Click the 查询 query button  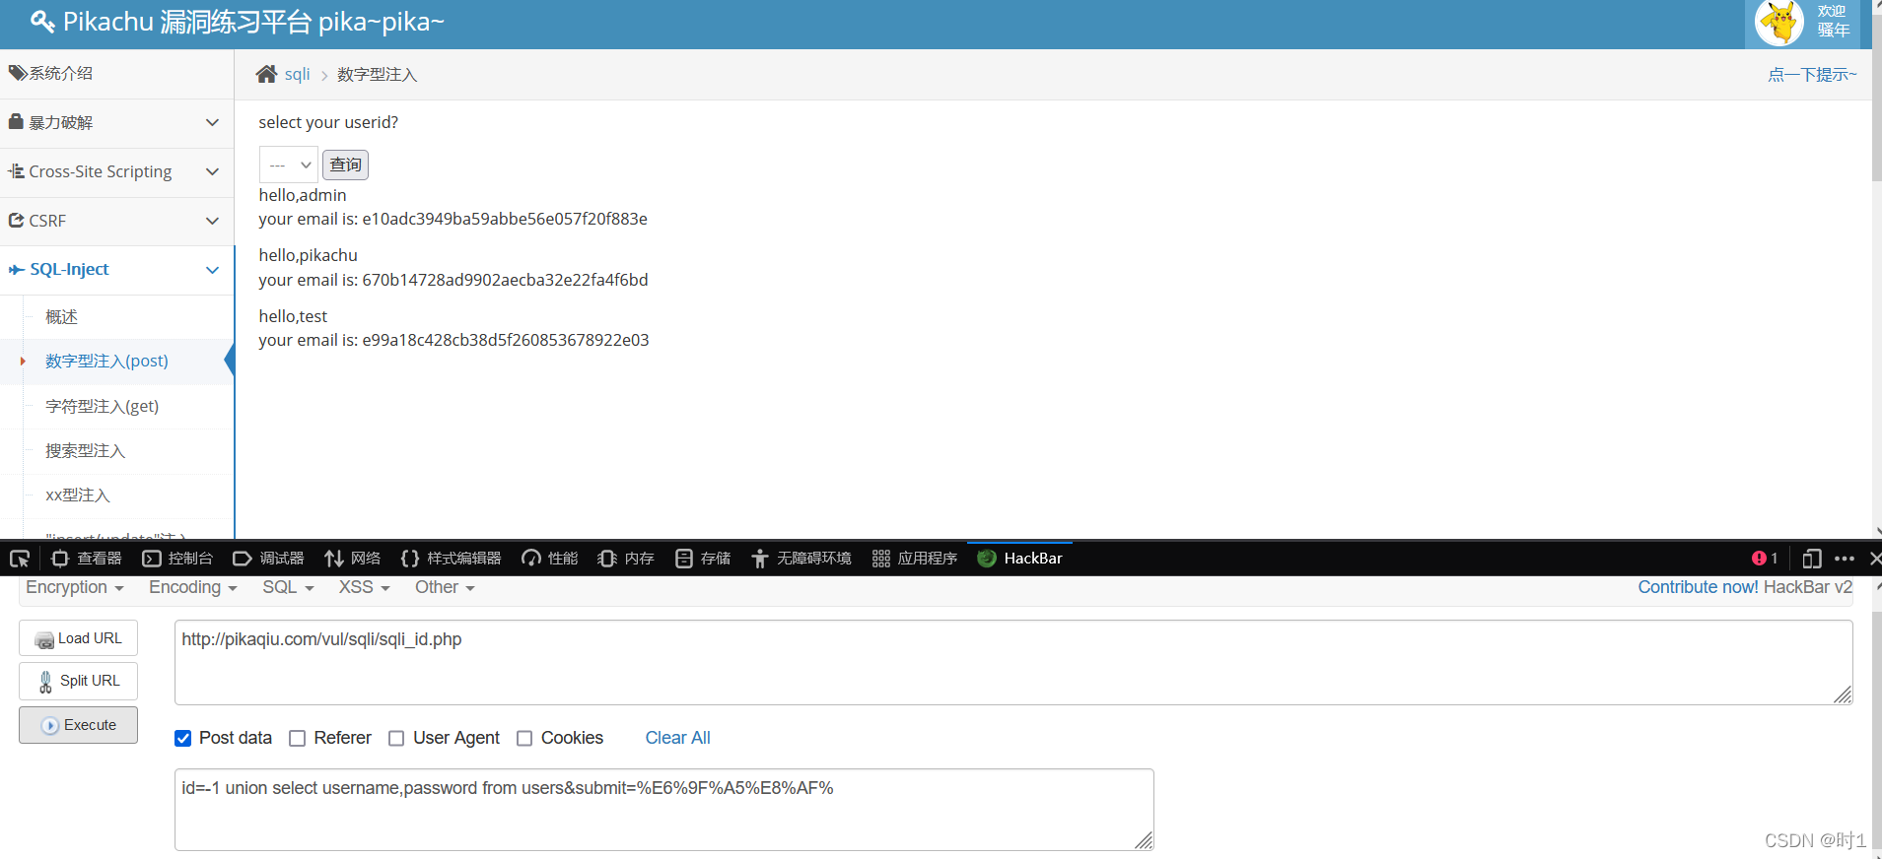(345, 165)
